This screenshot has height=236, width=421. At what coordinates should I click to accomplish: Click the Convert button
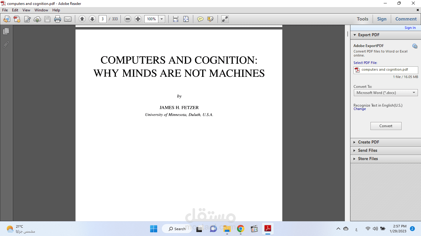[x=386, y=126]
